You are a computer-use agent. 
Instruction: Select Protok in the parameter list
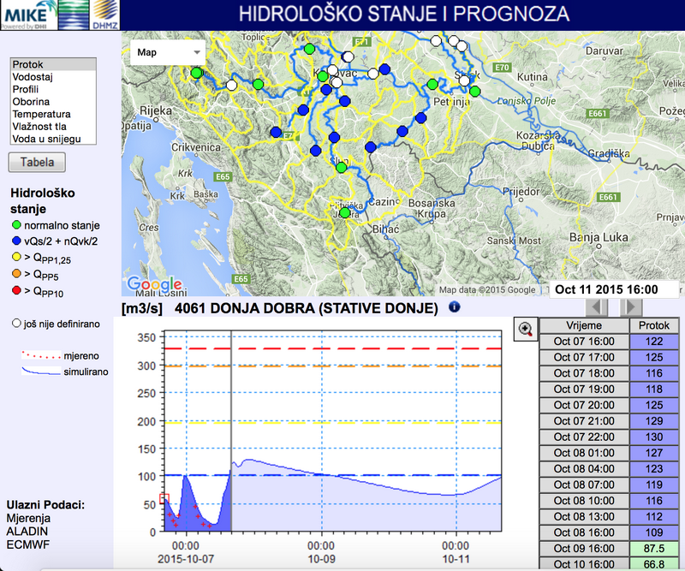[28, 64]
